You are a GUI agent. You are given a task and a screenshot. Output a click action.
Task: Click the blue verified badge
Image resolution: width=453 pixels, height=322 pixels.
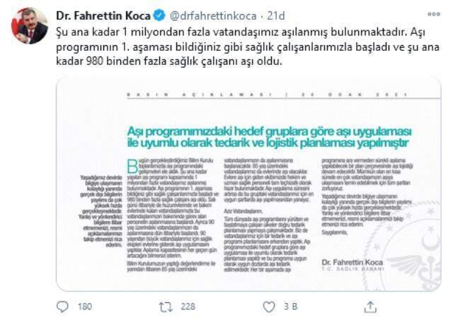[x=159, y=16]
